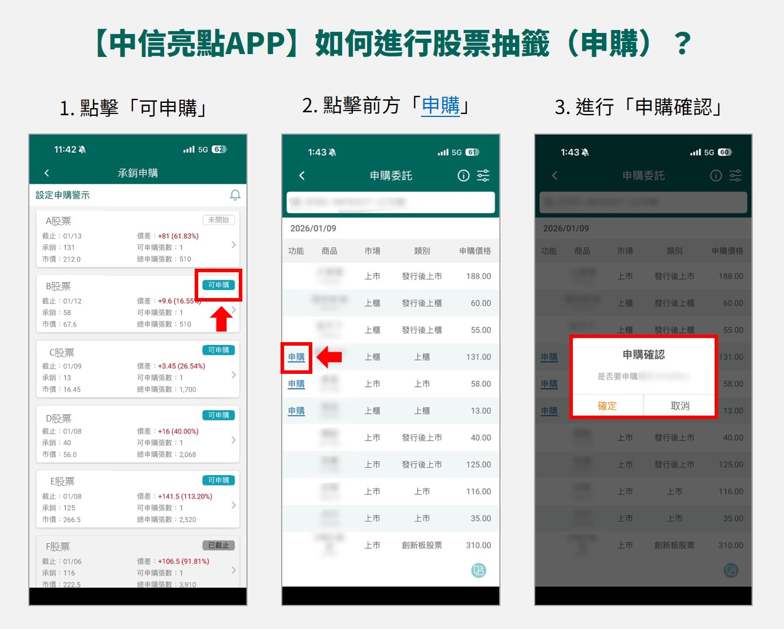
Task: Click 申購 link for the 13.00 row
Action: click(296, 411)
